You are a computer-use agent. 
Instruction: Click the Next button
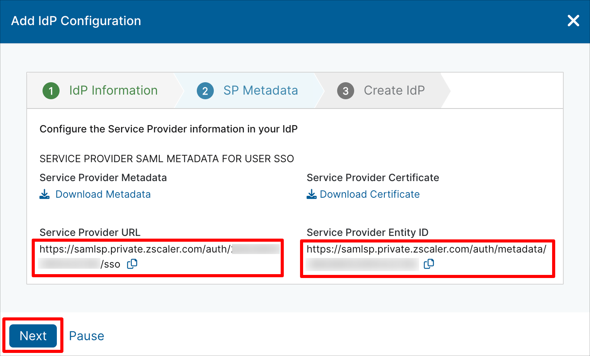coord(33,336)
